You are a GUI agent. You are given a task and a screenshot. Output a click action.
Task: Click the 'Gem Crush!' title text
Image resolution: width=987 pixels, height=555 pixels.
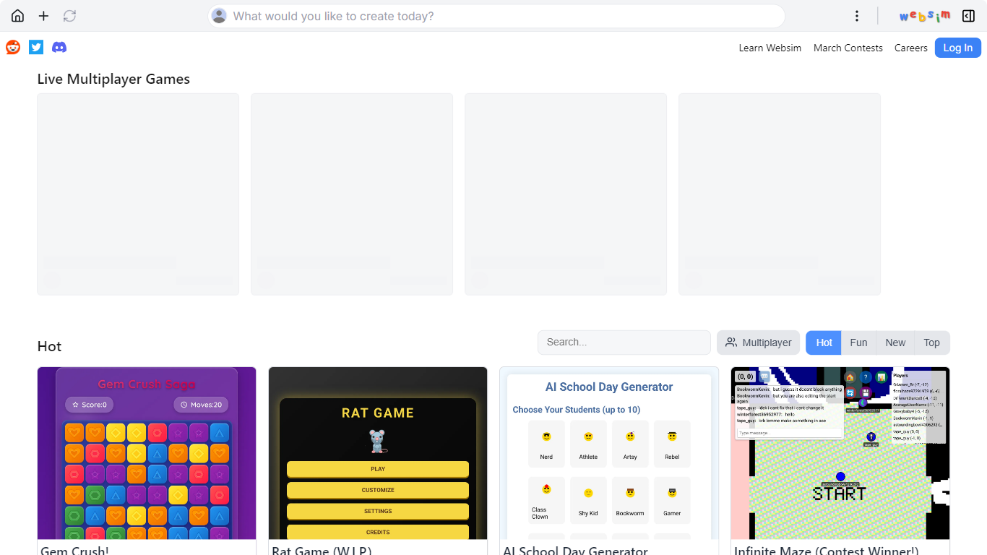coord(74,551)
